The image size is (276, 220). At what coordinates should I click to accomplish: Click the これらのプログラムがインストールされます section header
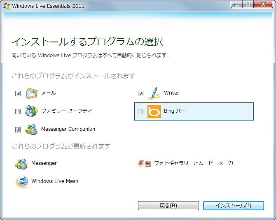[x=73, y=76]
